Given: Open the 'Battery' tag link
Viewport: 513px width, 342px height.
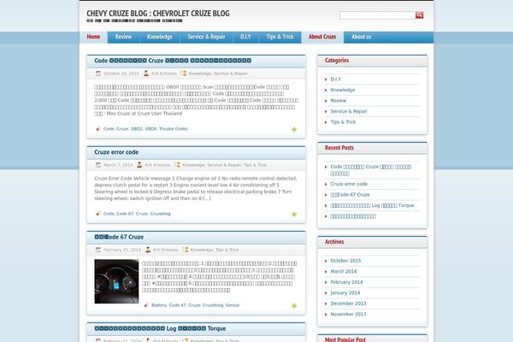Looking at the screenshot, I should pos(159,305).
